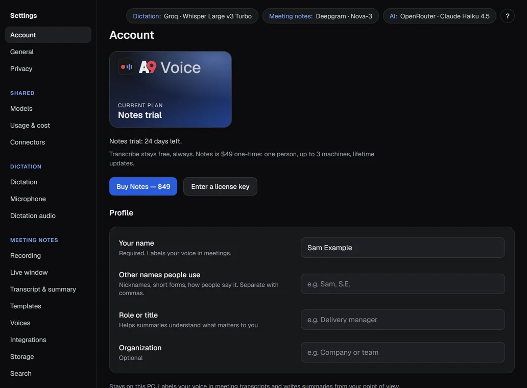Click the DICTATION section label
Screen dimensions: 527x388
(26, 166)
